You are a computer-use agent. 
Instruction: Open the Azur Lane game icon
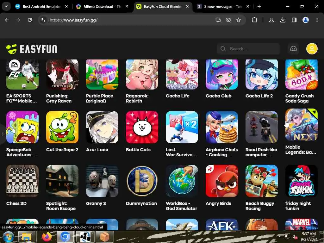[102, 127]
